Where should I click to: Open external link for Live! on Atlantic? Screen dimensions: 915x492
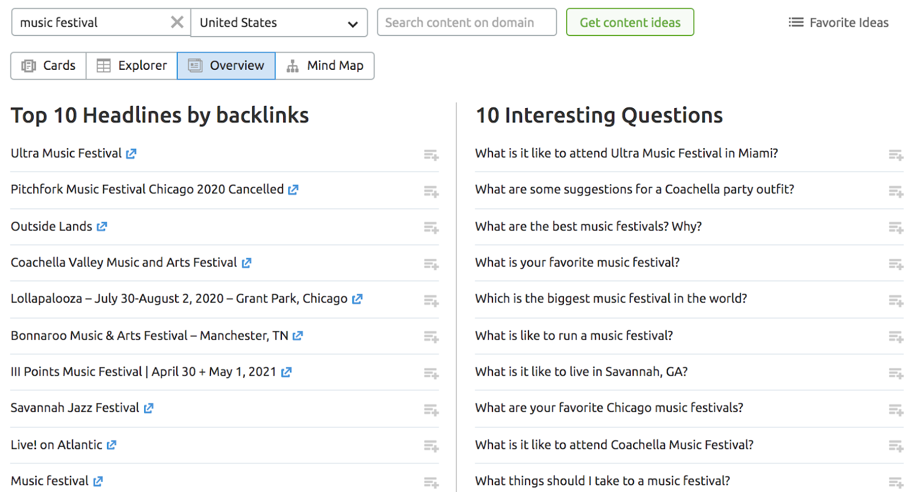tap(112, 445)
